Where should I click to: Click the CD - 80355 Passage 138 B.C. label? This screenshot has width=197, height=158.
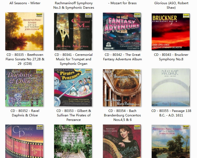[x=171, y=113]
